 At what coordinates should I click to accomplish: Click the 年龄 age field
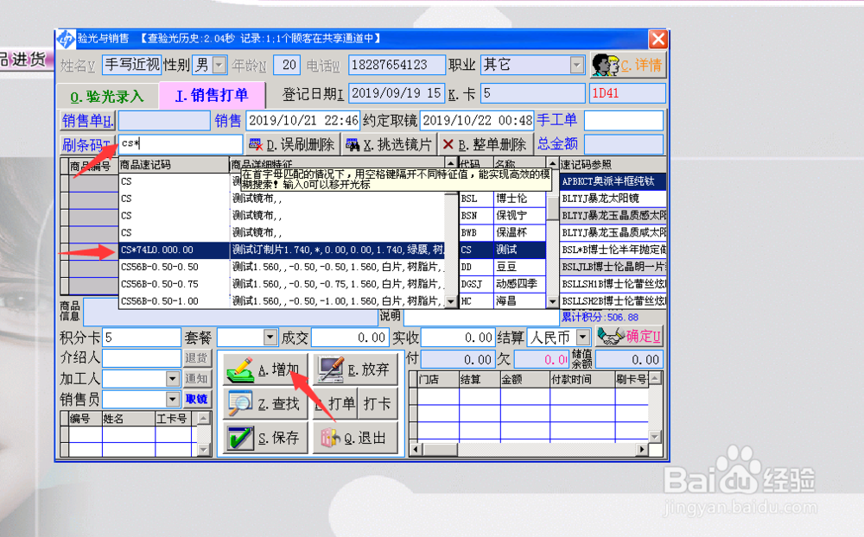click(287, 65)
